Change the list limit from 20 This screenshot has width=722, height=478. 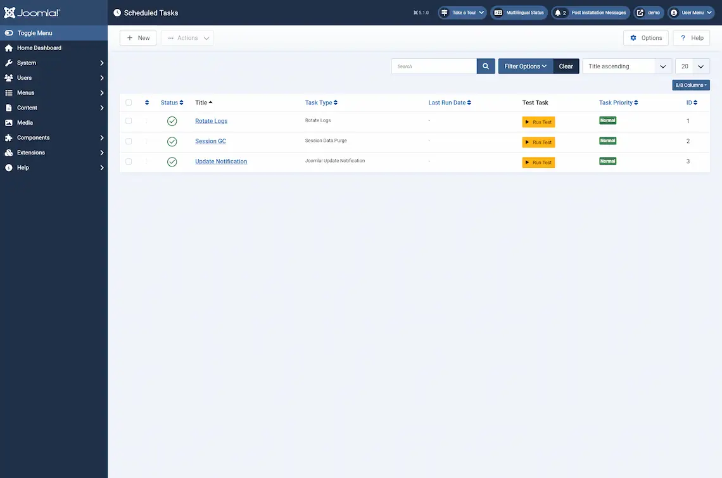[692, 66]
